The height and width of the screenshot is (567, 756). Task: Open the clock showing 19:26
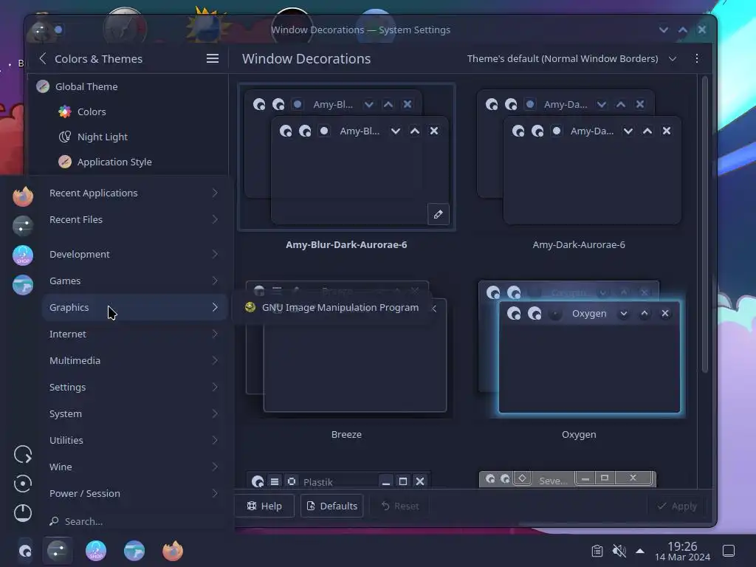682,551
